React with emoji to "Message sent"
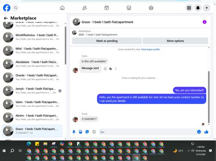This screenshot has height=161, width=216. pos(105,69)
